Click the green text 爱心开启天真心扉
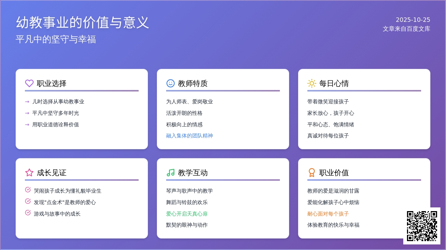 coord(187,214)
